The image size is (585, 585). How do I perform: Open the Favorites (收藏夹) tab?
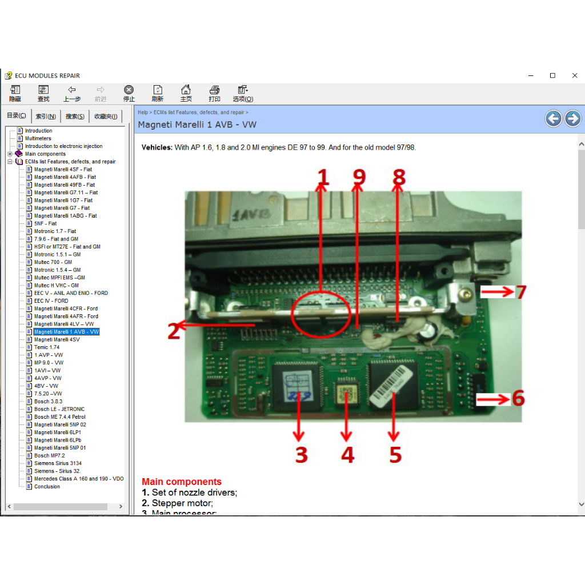pos(106,117)
